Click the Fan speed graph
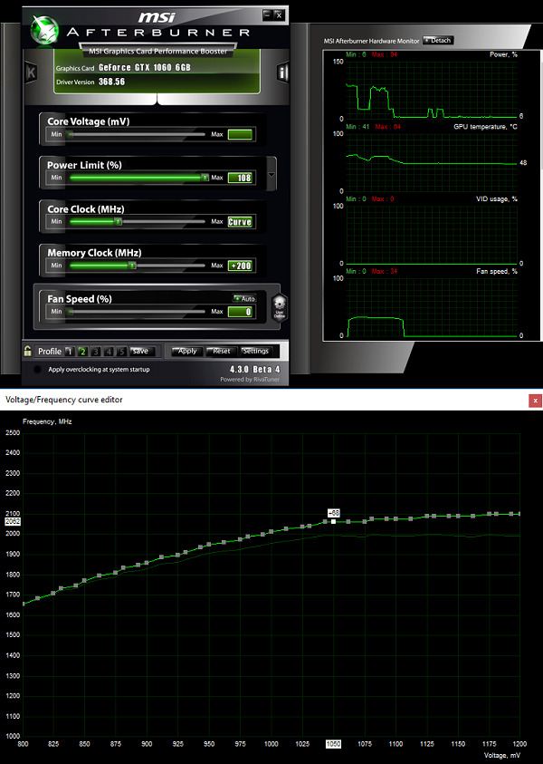Image resolution: width=543 pixels, height=764 pixels. coord(432,307)
